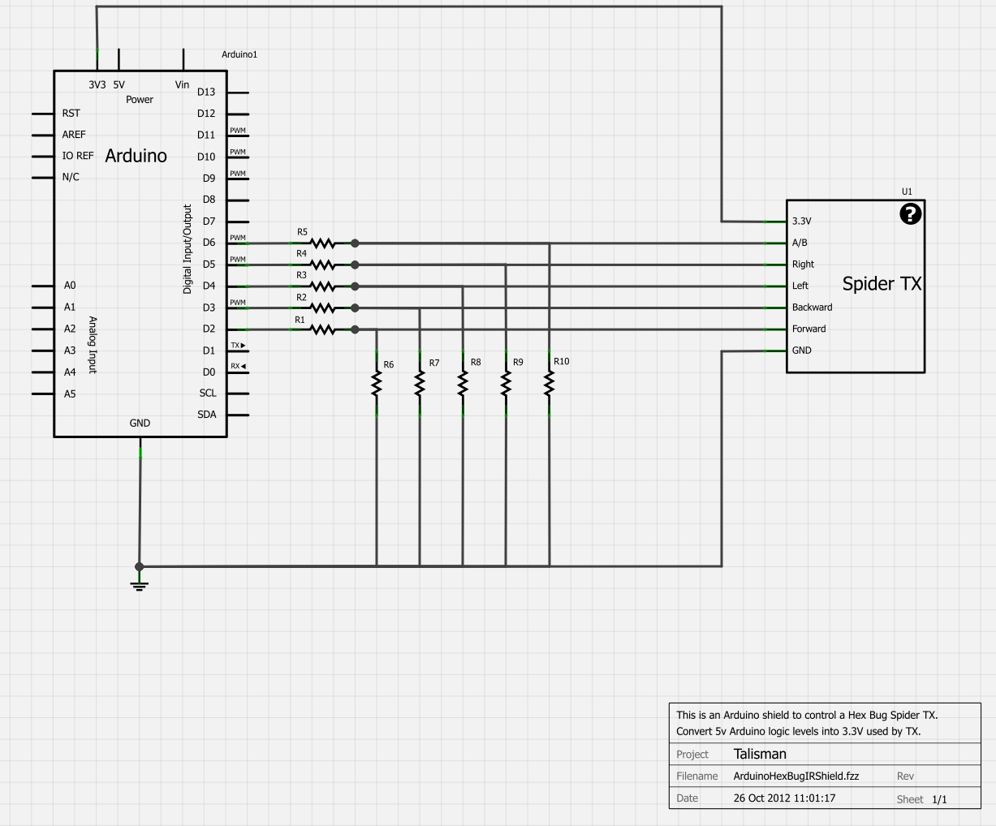Click the GND label on the Arduino

tap(140, 424)
